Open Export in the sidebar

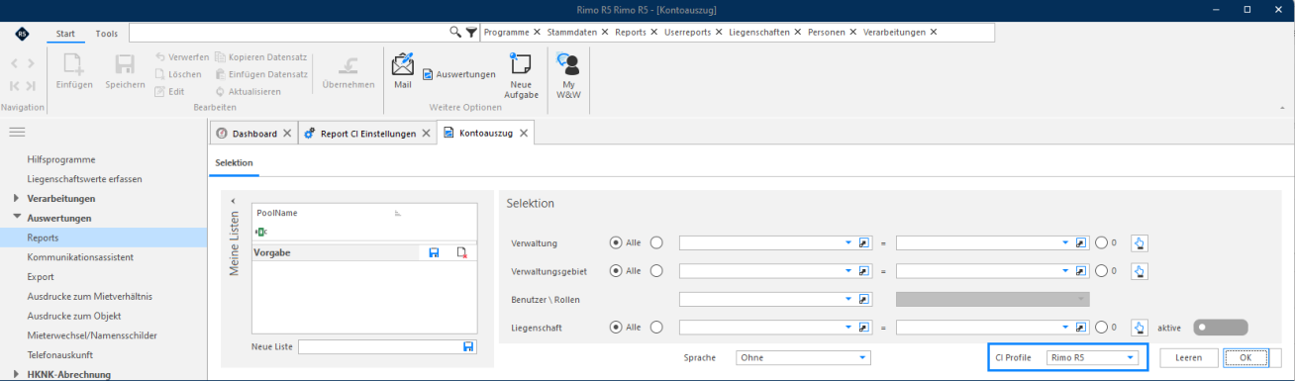[41, 276]
